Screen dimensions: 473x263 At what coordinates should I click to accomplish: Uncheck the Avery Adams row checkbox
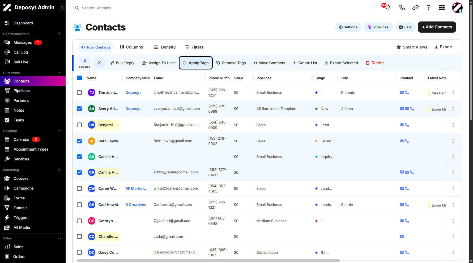pos(79,109)
